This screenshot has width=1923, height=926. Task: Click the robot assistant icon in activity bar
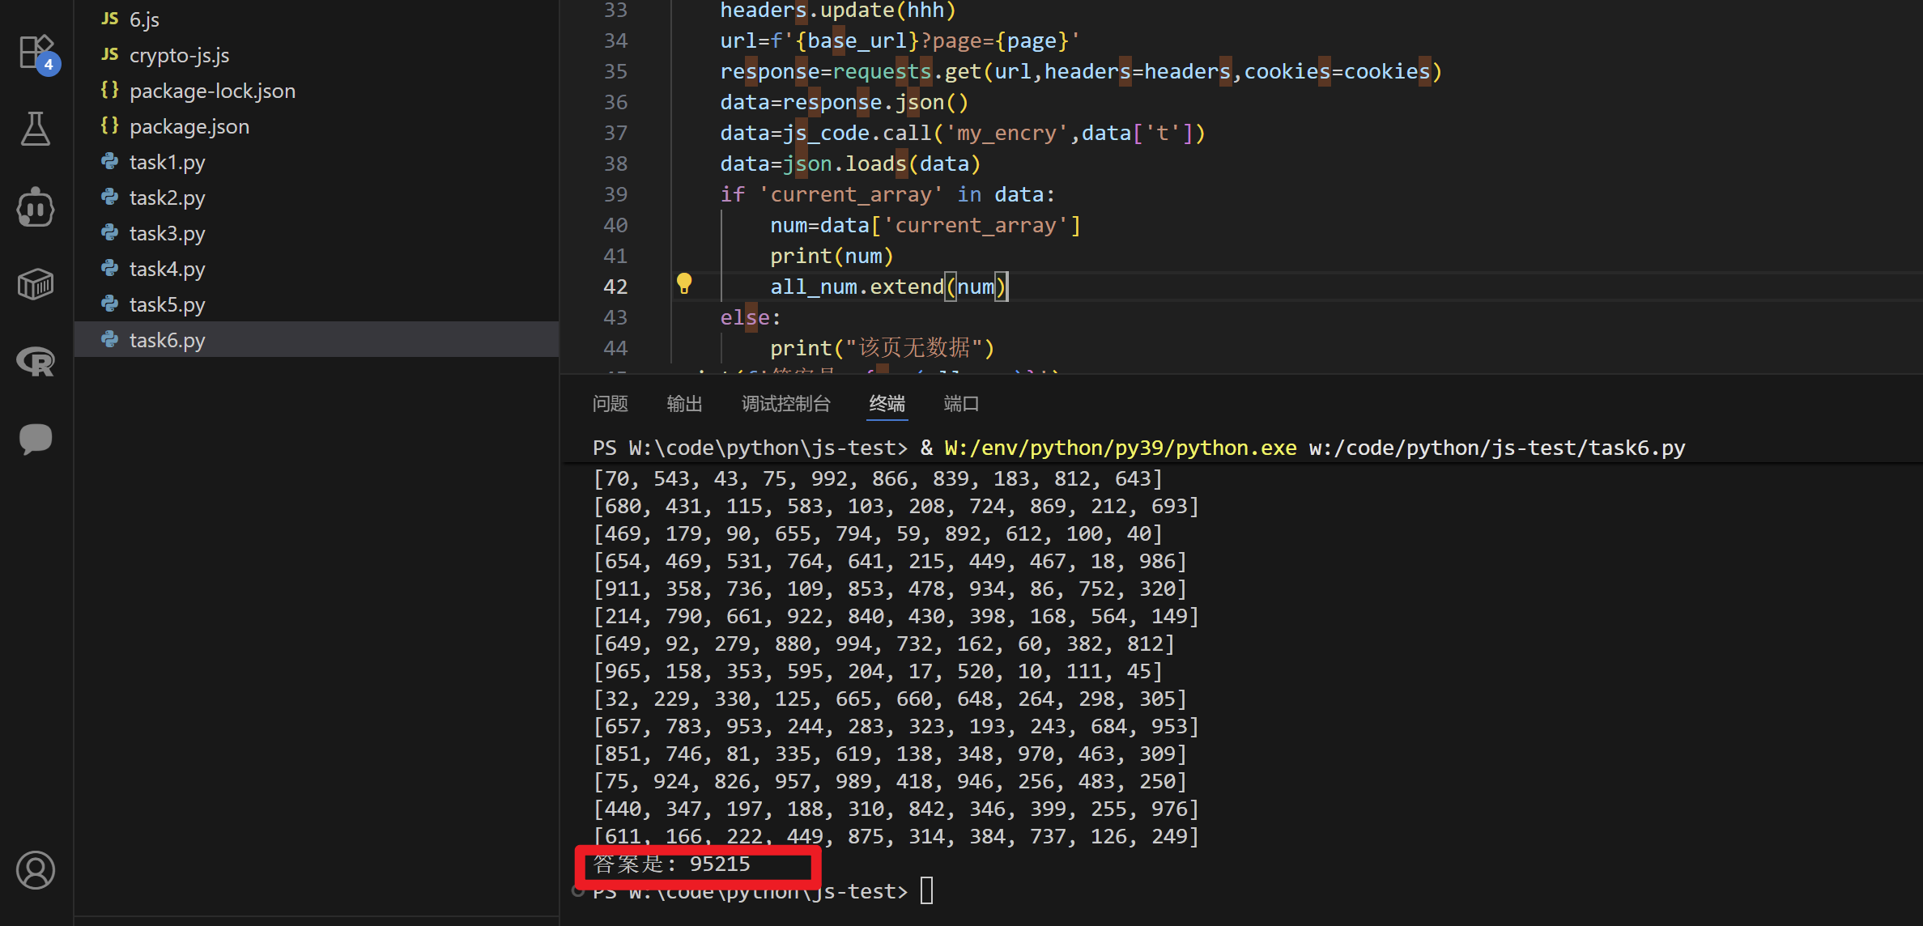(36, 207)
